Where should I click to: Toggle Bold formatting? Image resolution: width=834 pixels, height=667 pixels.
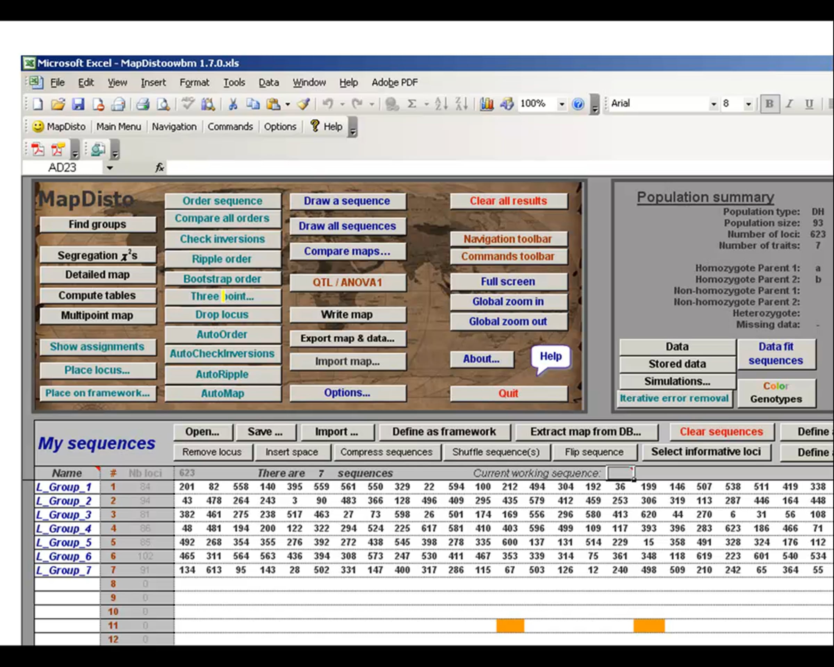(769, 104)
